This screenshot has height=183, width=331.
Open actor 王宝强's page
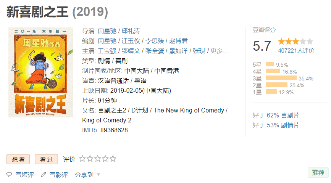[107, 51]
